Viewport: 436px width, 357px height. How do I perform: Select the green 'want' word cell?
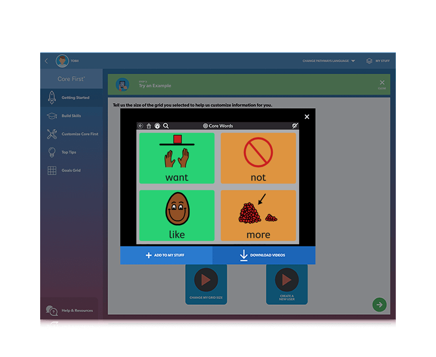(x=177, y=159)
